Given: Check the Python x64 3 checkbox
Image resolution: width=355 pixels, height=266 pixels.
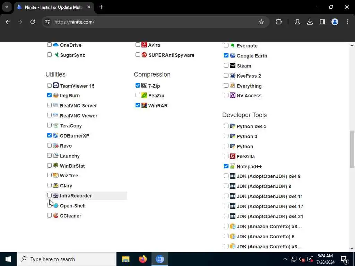Looking at the screenshot, I should click(x=226, y=126).
